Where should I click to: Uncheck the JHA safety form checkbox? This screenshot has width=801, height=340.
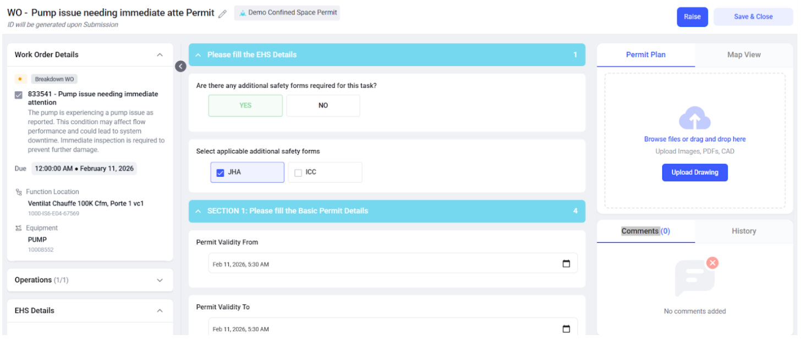click(220, 172)
